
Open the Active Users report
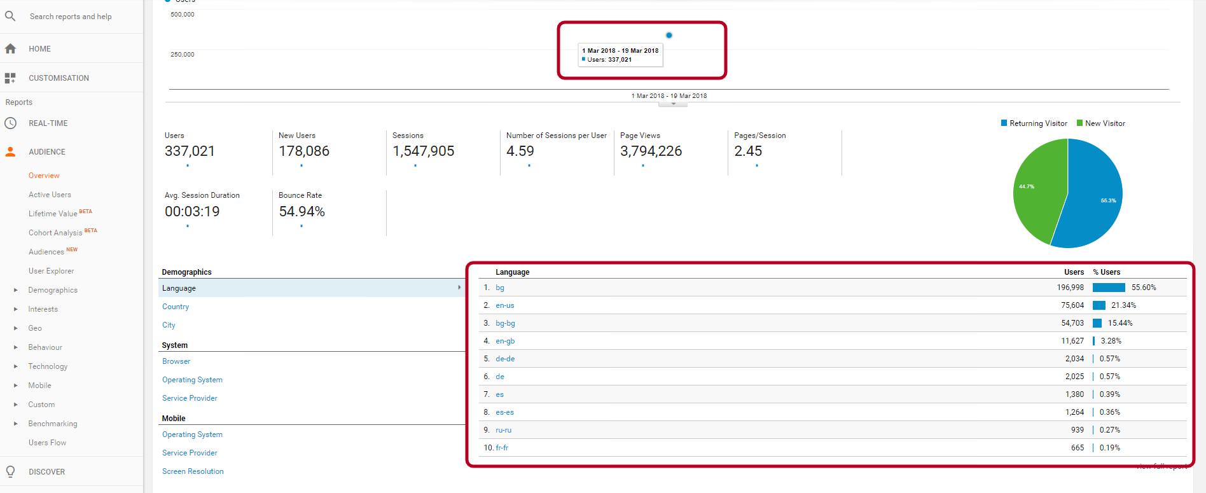tap(50, 195)
